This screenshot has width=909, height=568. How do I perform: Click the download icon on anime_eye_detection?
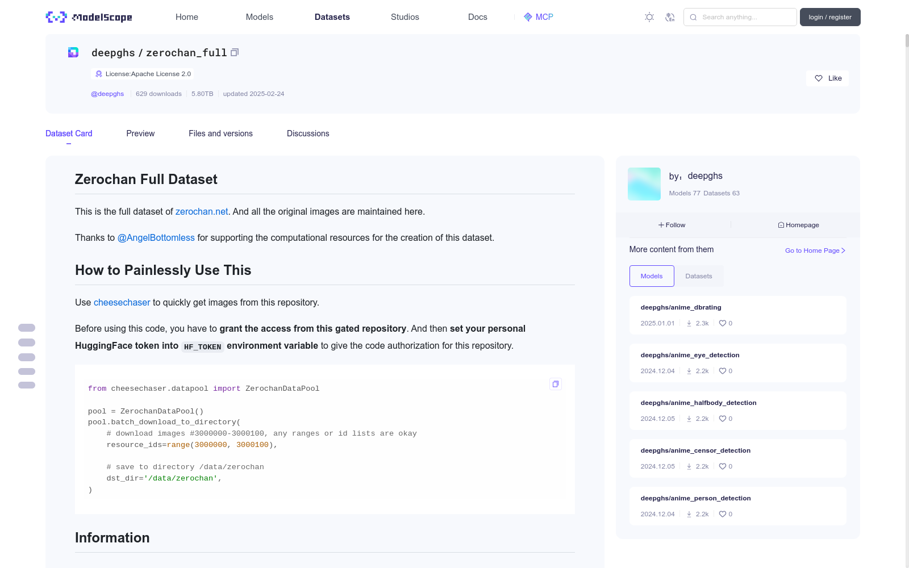pyautogui.click(x=689, y=371)
